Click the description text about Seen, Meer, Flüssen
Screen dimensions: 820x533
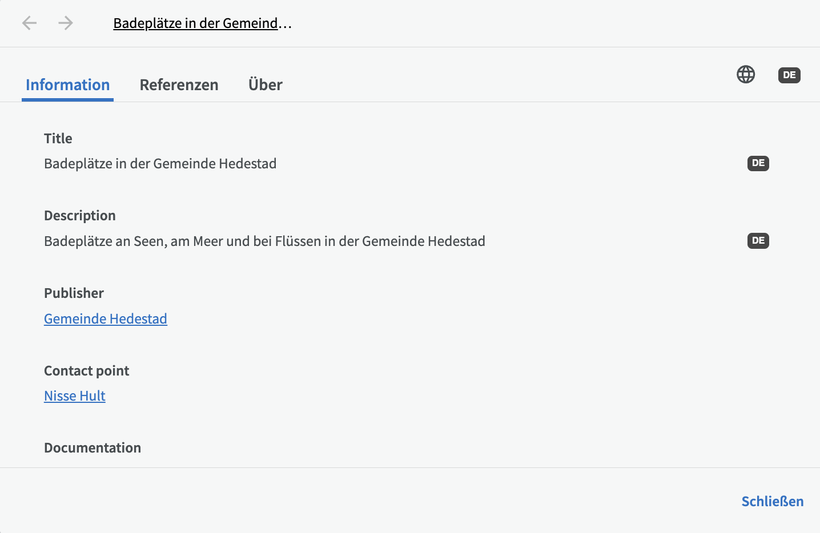pyautogui.click(x=264, y=241)
